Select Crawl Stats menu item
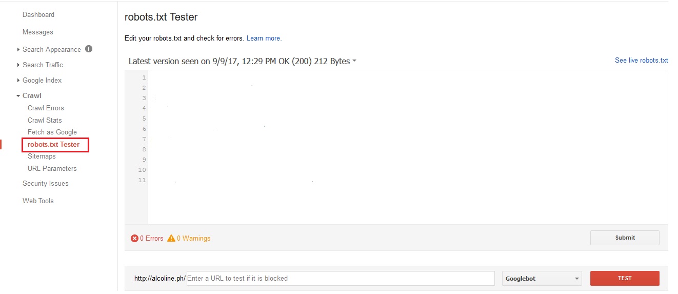This screenshot has height=294, width=678. [45, 120]
